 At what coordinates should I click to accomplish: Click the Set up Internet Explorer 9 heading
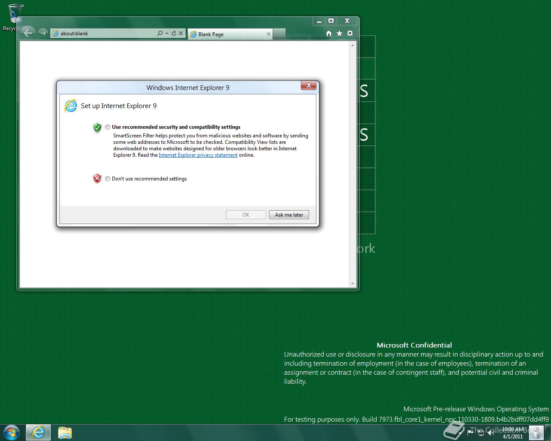point(119,106)
